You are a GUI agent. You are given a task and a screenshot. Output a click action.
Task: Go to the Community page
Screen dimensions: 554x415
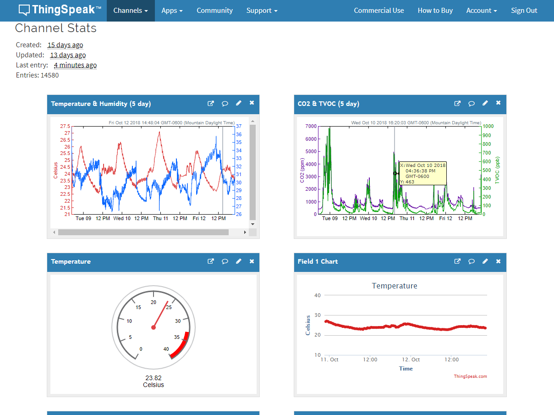[214, 11]
